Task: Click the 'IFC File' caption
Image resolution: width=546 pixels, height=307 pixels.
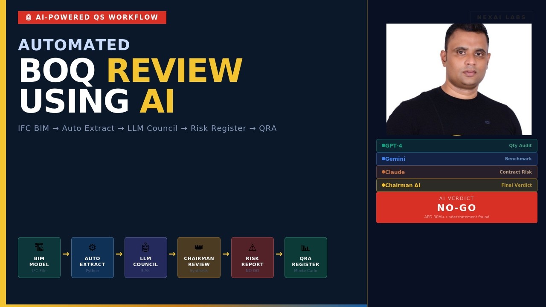Action: pyautogui.click(x=39, y=271)
